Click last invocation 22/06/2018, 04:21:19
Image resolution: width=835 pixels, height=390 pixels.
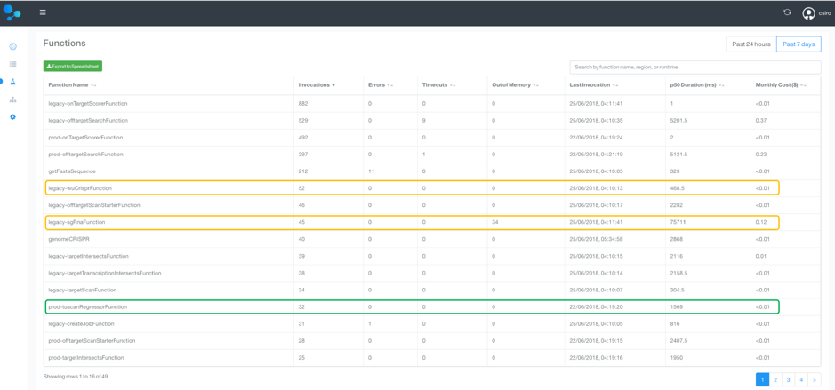[x=595, y=155]
